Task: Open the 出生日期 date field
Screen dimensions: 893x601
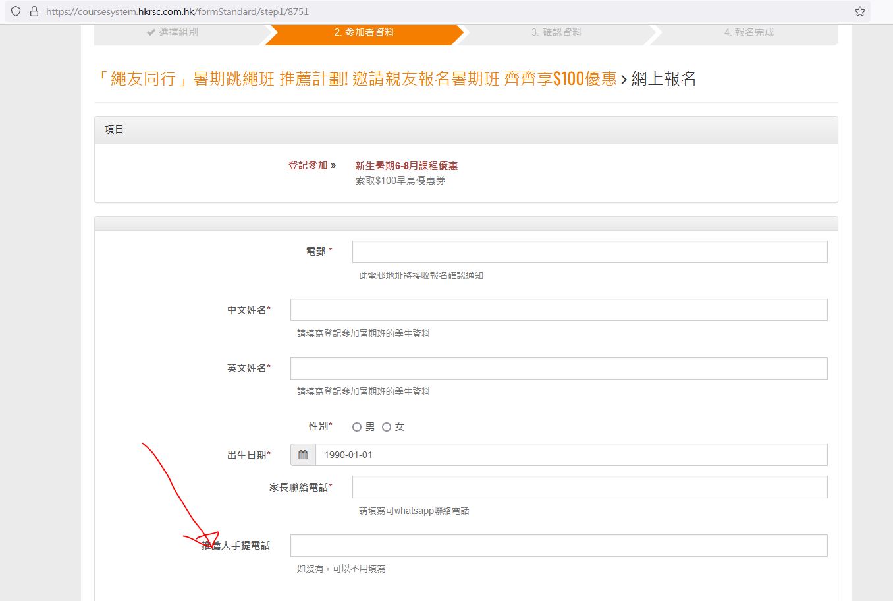Action: click(570, 455)
